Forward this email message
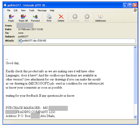Screen dimensions: 140x127 click(x=35, y=18)
